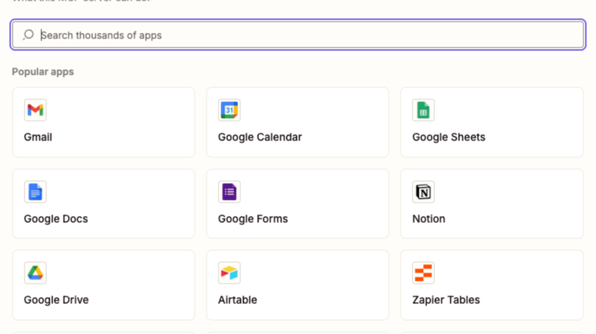Screen dimensions: 596x334
Task: Select the Google Docs label text
Action: (56, 219)
